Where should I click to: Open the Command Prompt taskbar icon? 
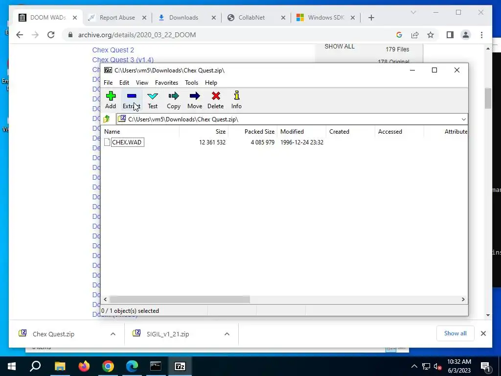pos(156,366)
